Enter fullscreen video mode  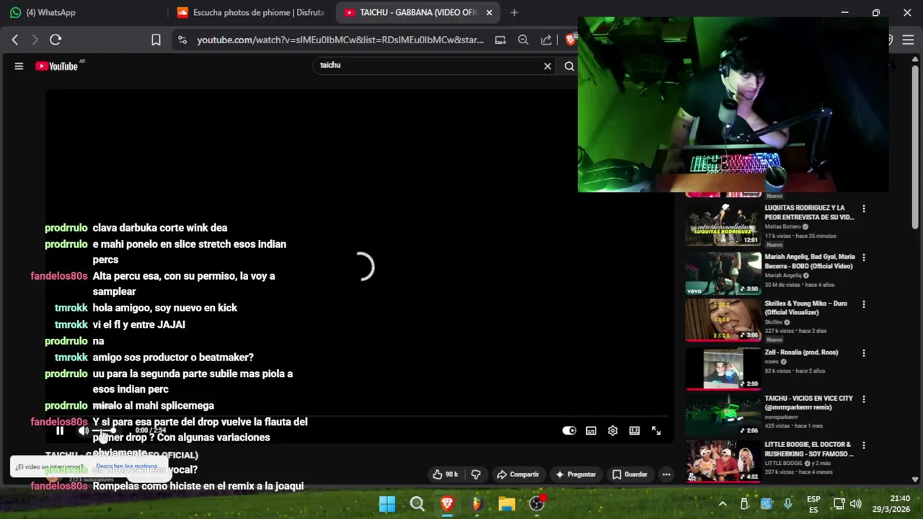click(656, 431)
